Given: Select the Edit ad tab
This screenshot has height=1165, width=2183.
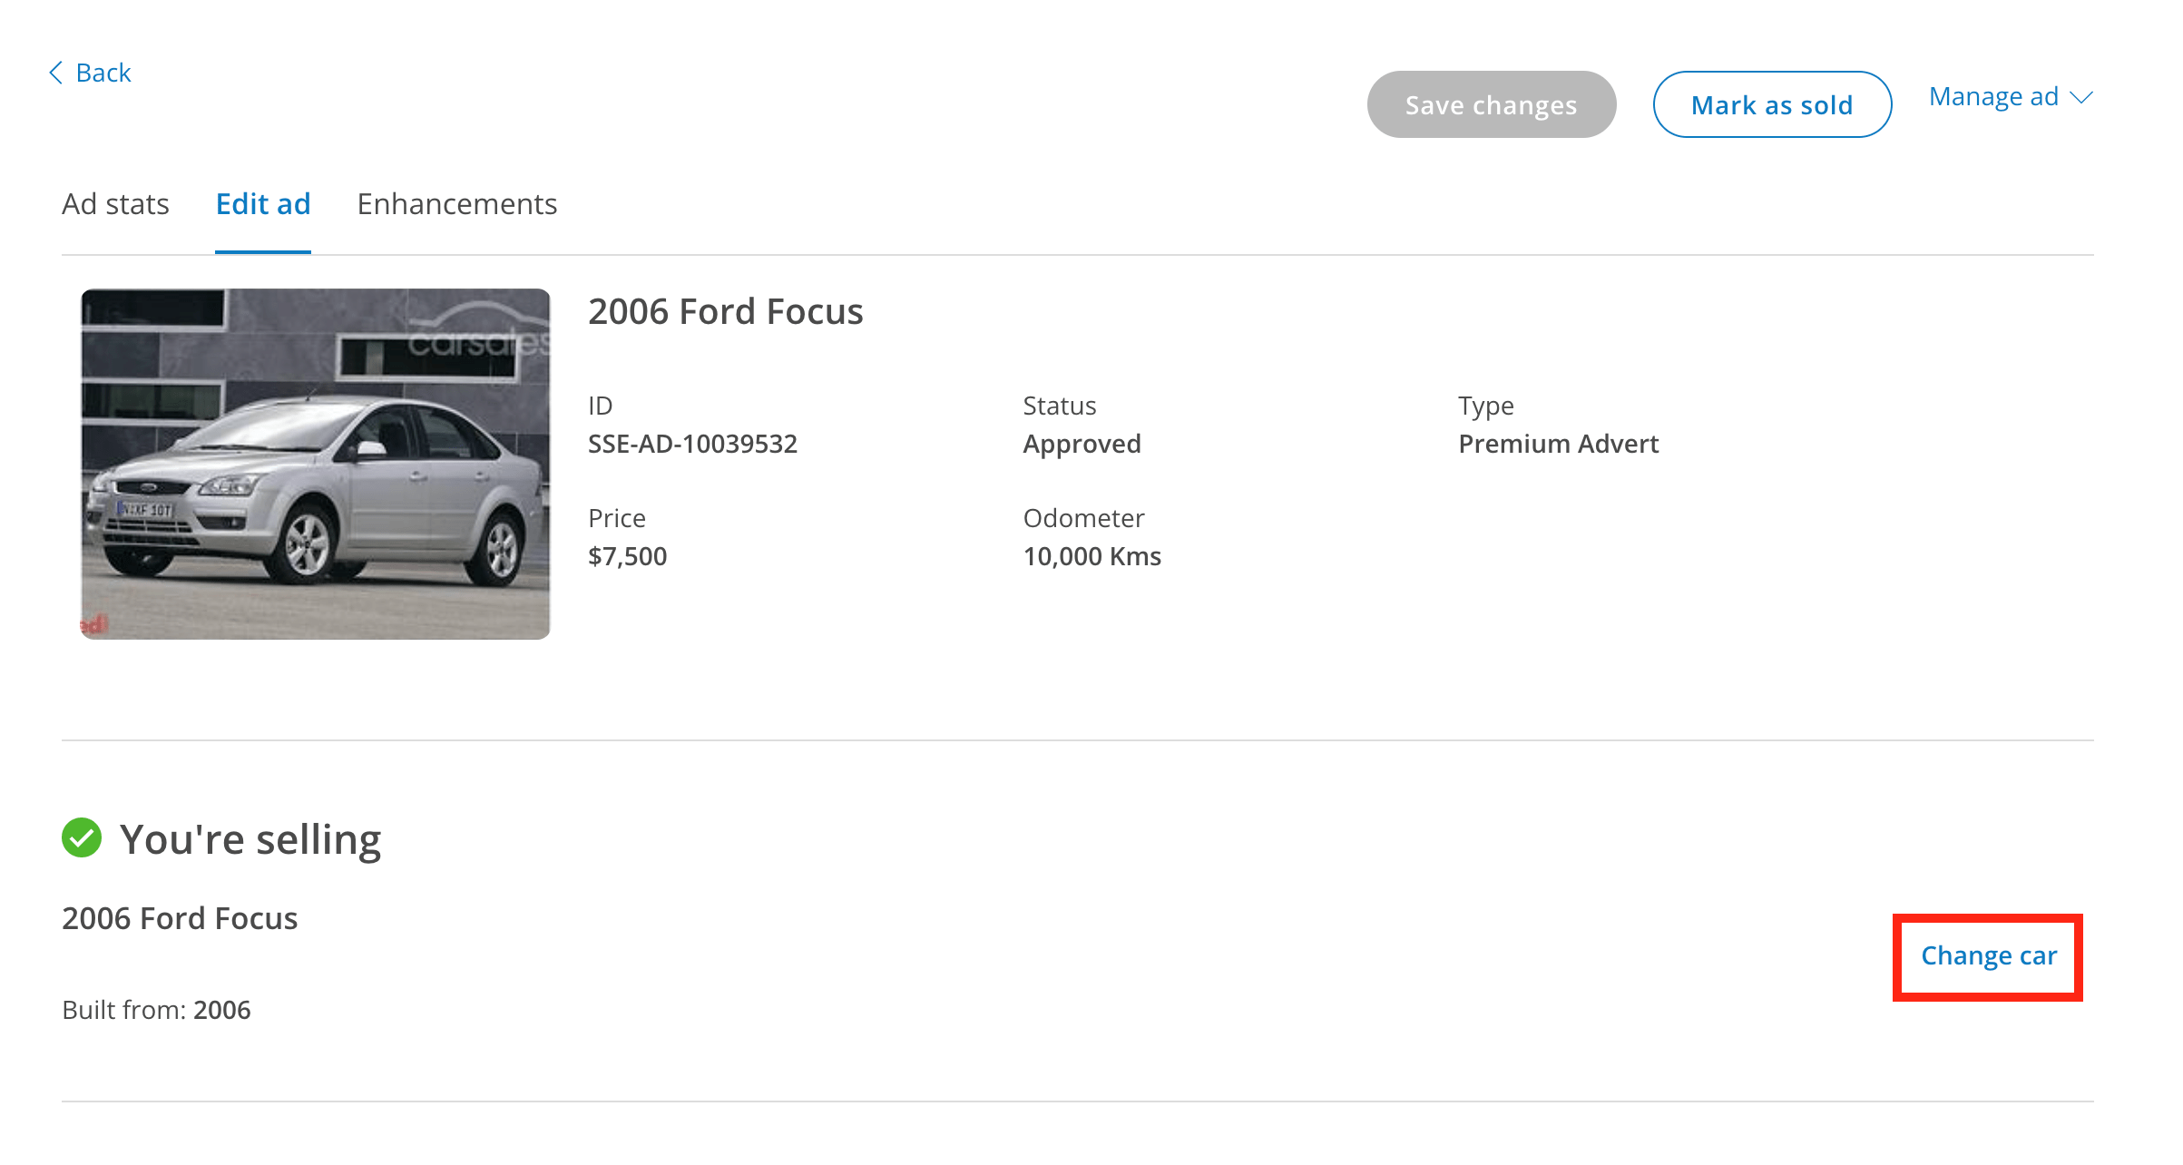Looking at the screenshot, I should point(263,205).
